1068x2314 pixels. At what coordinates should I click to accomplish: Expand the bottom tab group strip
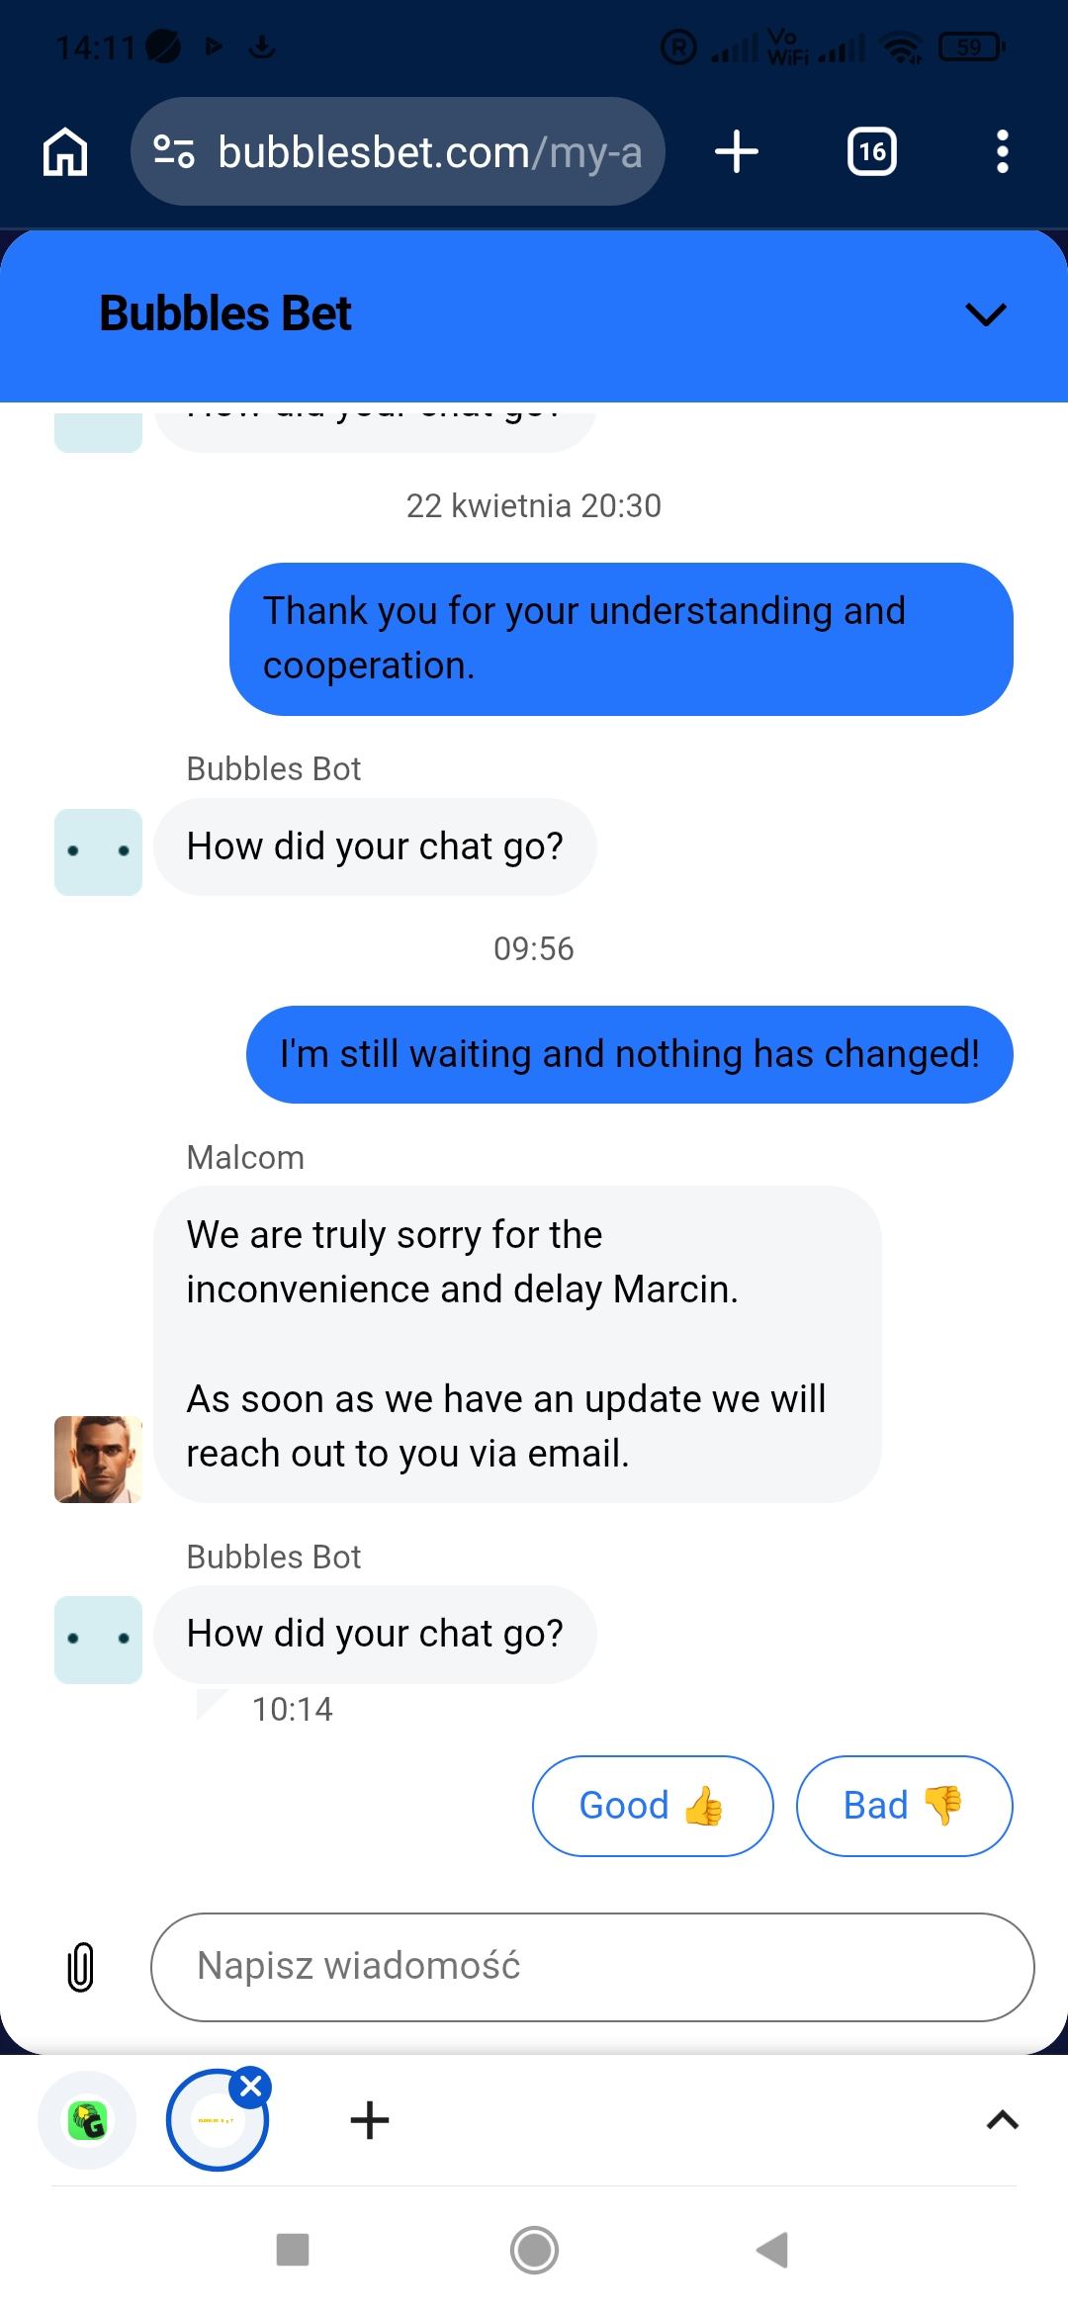(1002, 2120)
